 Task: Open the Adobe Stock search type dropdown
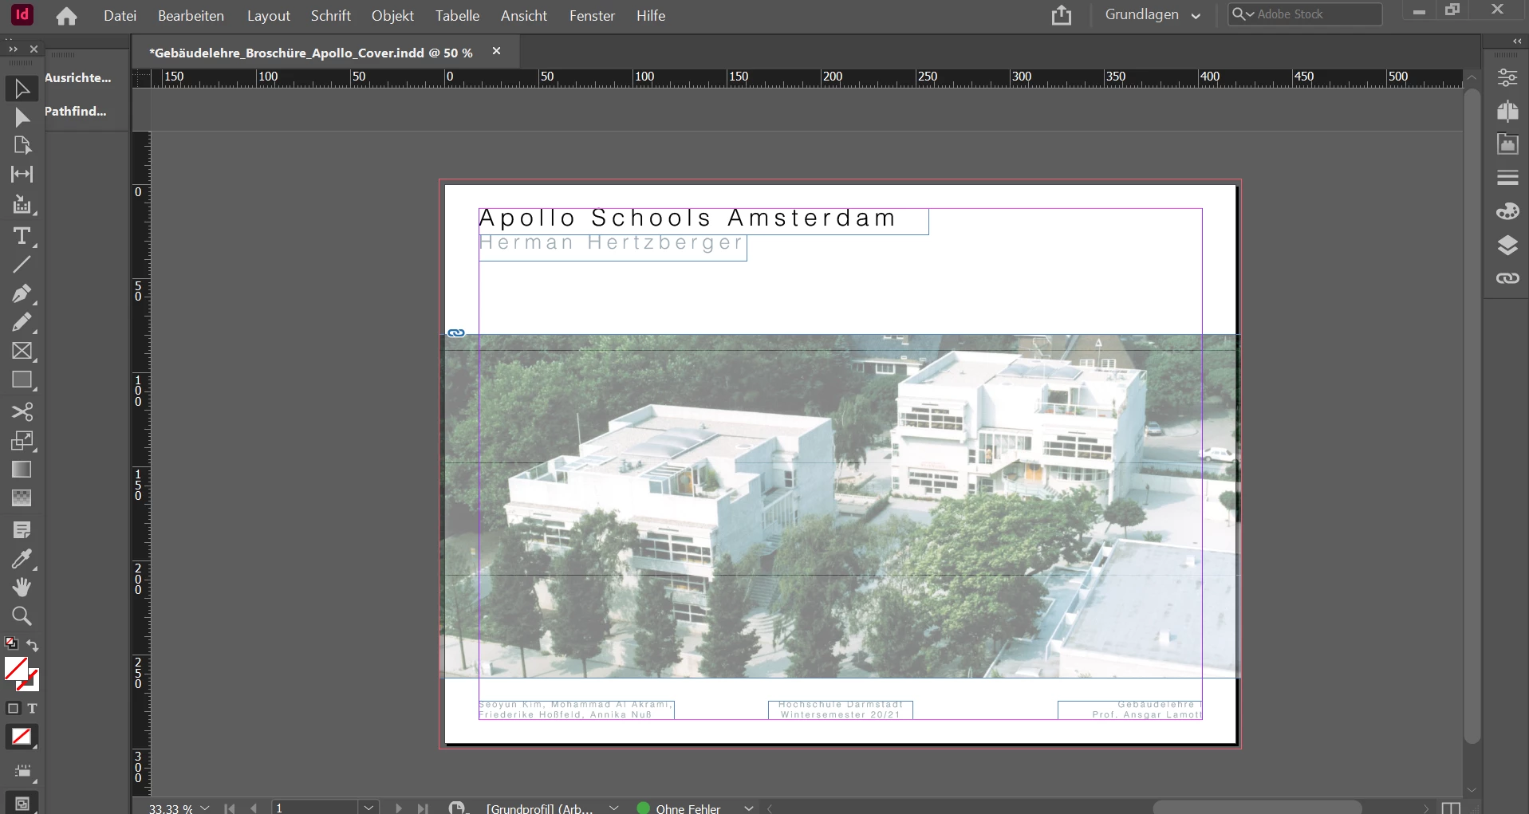point(1243,14)
